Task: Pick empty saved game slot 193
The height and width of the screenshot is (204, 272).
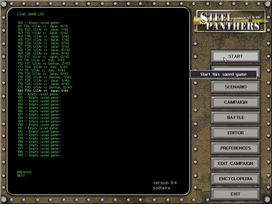Action: point(39,135)
